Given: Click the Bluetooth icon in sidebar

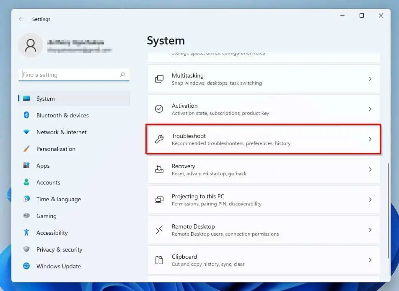Looking at the screenshot, I should tap(26, 115).
